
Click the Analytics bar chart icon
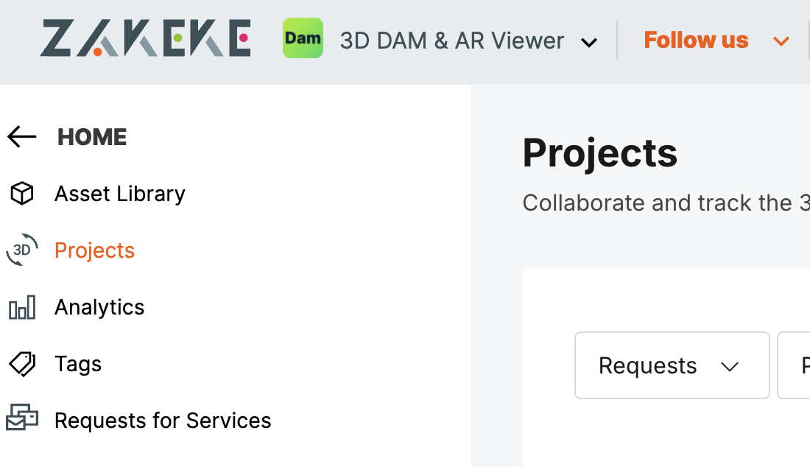[21, 307]
